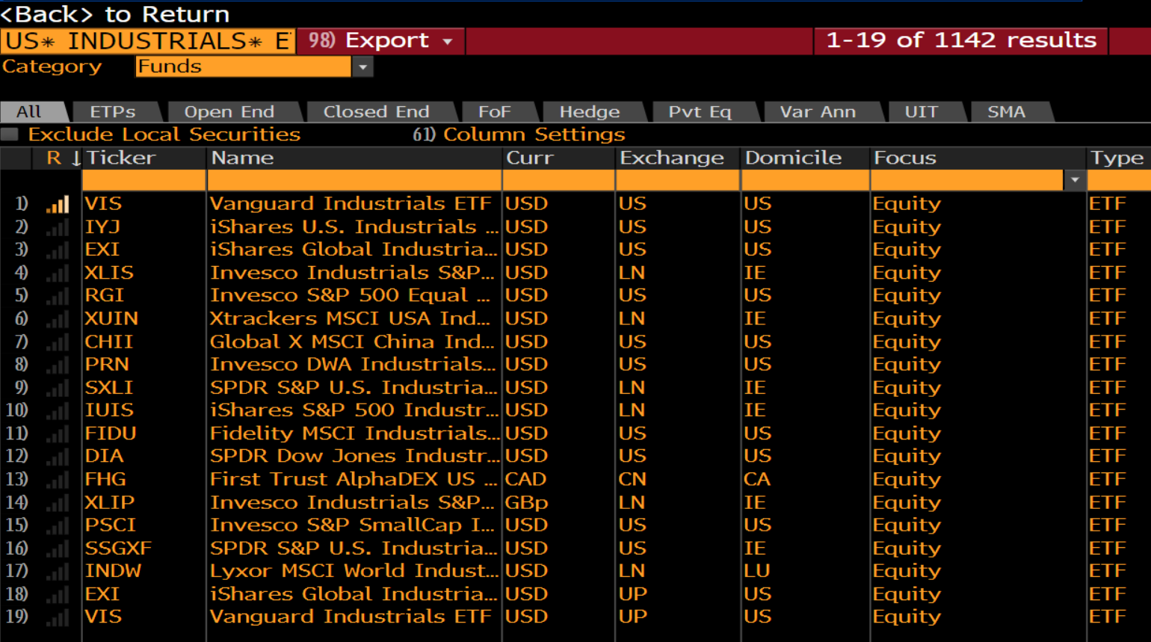Expand the Export dropdown menu
Image resolution: width=1151 pixels, height=642 pixels.
[448, 41]
